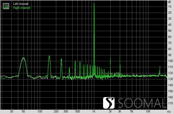Click the -100 dB scale label

(x=170, y=61)
